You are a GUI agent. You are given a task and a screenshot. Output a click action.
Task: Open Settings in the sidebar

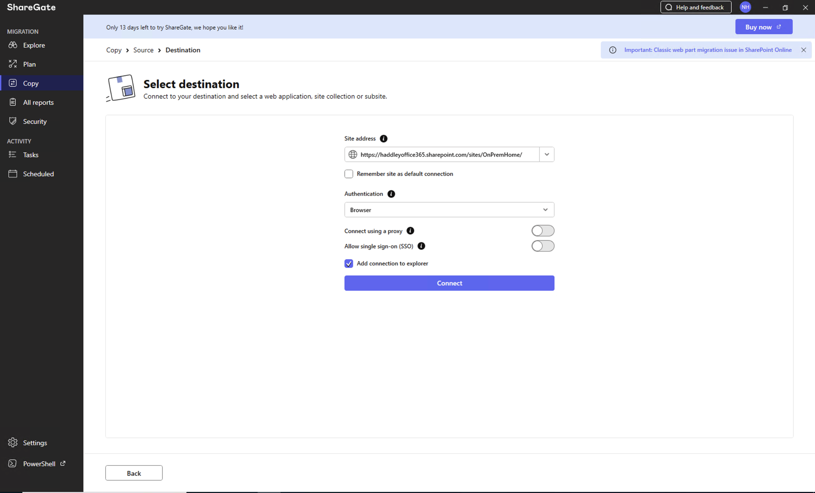point(42,443)
